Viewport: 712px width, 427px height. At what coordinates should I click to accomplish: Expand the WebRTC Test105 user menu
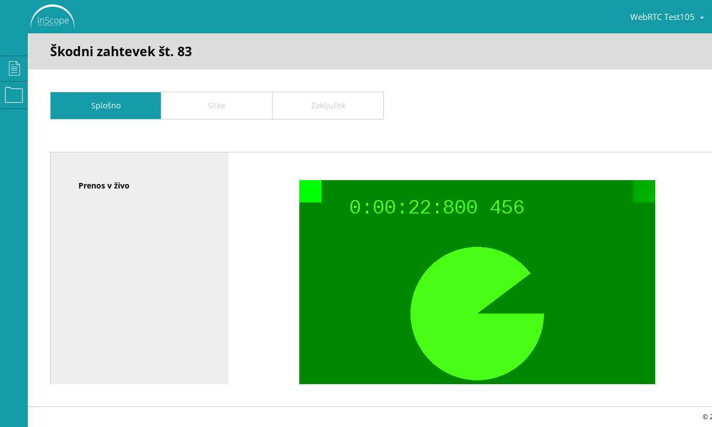667,17
